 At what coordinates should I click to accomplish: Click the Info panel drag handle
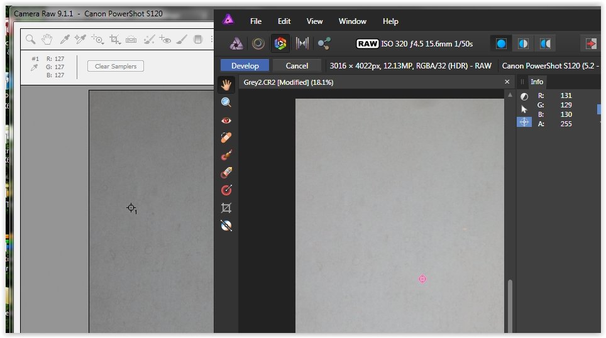[x=522, y=82]
